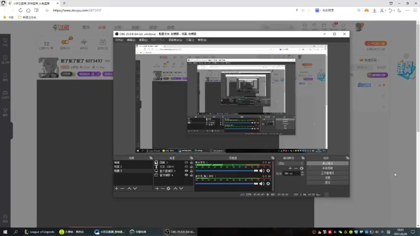The image size is (420, 236).
Task: Add a new scene with plus icon
Action: (117, 188)
